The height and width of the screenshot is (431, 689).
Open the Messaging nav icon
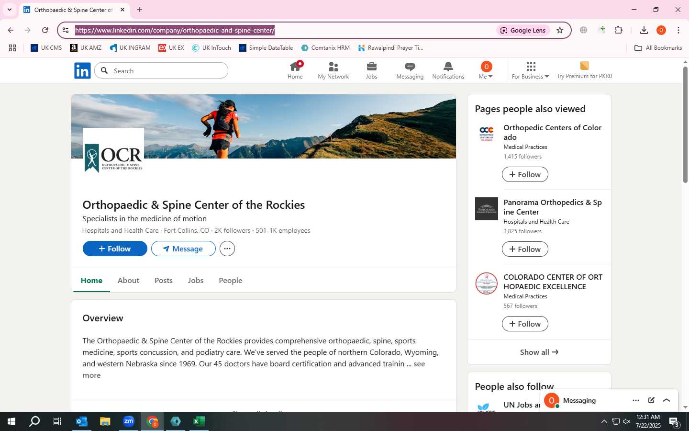410,70
